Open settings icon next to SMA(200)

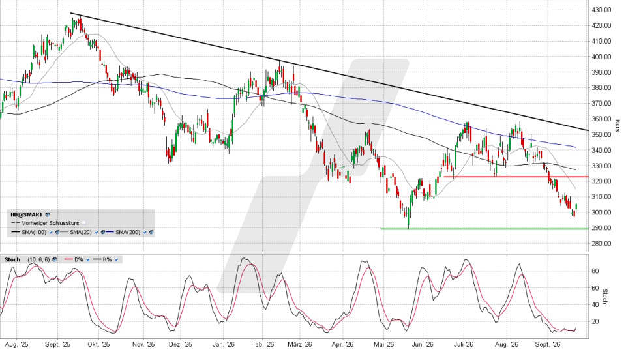[x=151, y=232]
